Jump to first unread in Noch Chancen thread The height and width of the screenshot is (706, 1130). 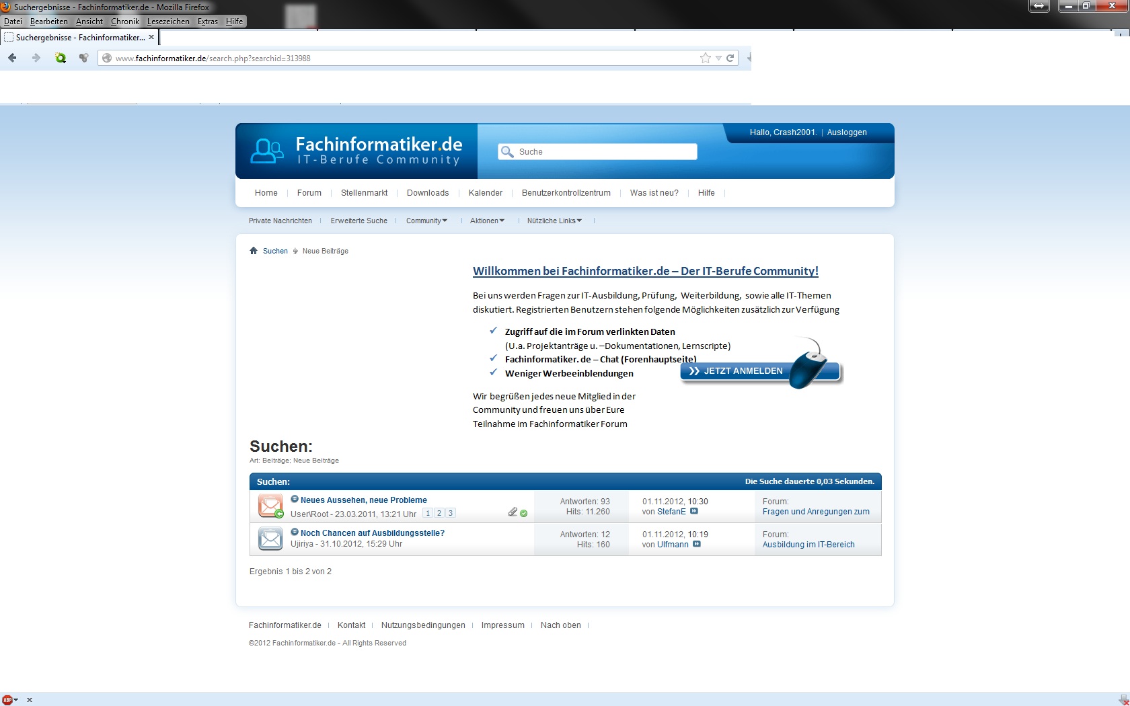[295, 532]
